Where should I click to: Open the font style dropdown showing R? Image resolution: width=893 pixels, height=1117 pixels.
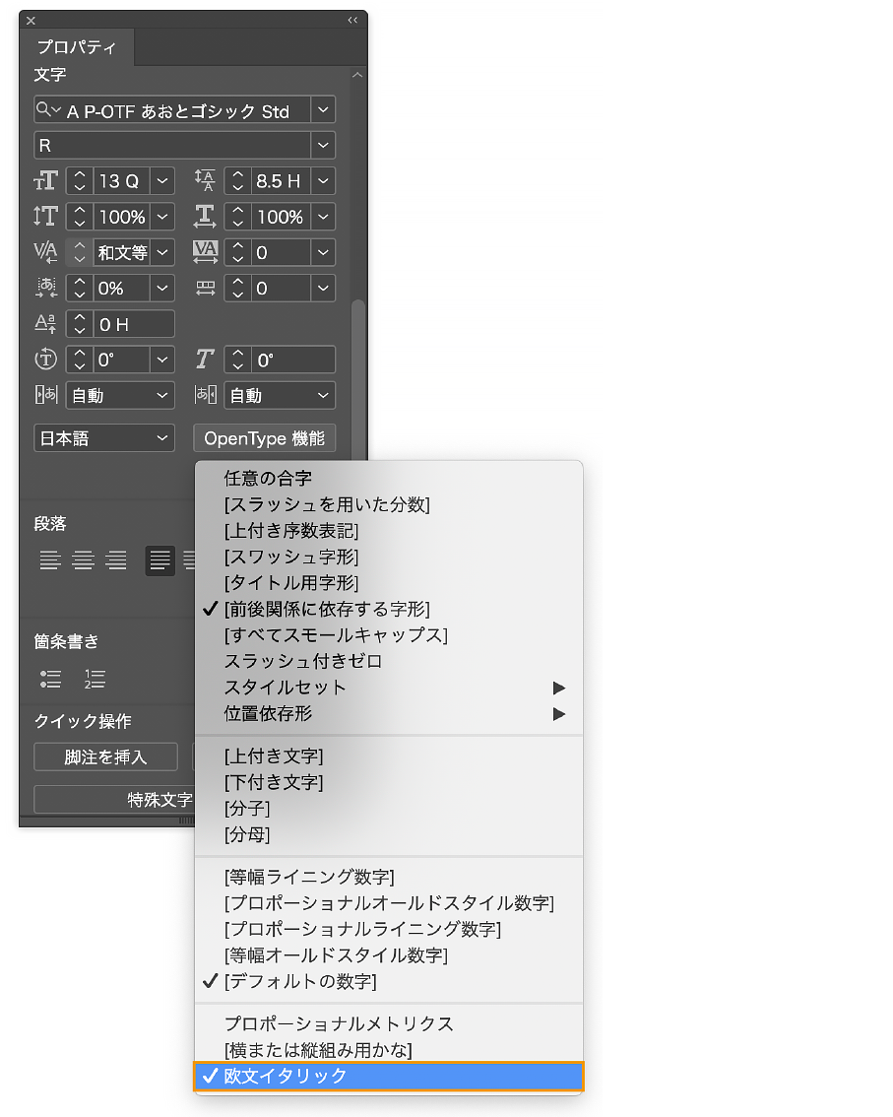point(323,145)
